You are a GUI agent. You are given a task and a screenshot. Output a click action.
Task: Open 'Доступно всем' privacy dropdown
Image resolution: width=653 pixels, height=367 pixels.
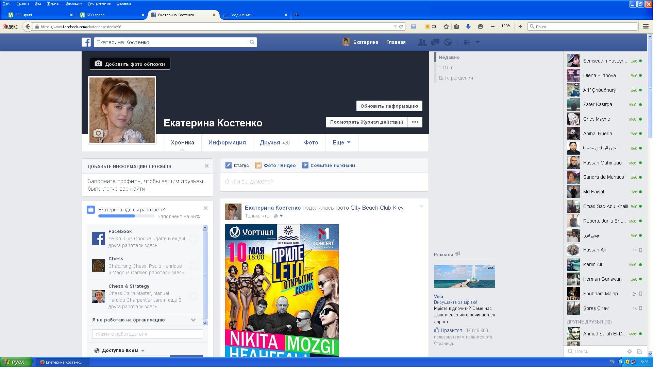point(120,350)
